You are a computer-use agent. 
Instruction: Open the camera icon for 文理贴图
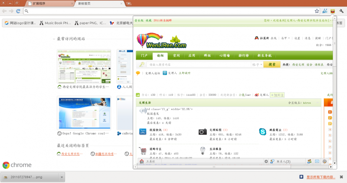tap(203, 132)
